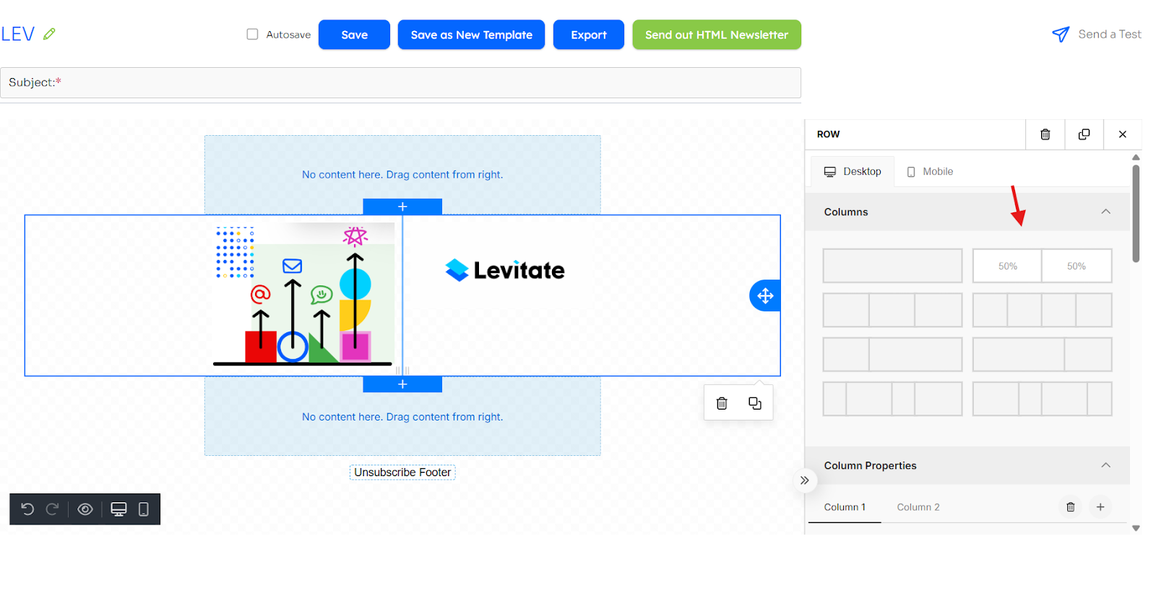Click the panel scroll down arrow
This screenshot has width=1156, height=591.
1136,528
